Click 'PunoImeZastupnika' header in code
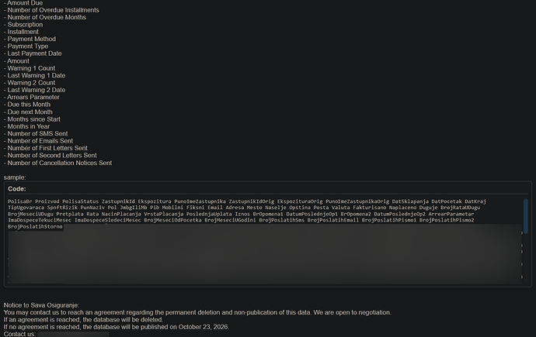This screenshot has height=337, width=536. (200, 201)
